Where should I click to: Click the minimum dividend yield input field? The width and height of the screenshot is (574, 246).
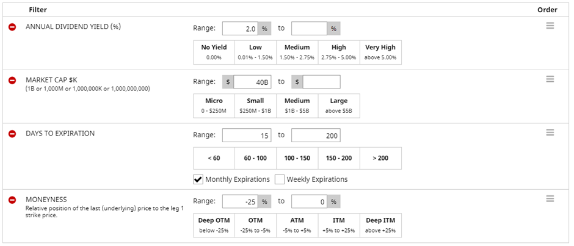[x=240, y=29]
